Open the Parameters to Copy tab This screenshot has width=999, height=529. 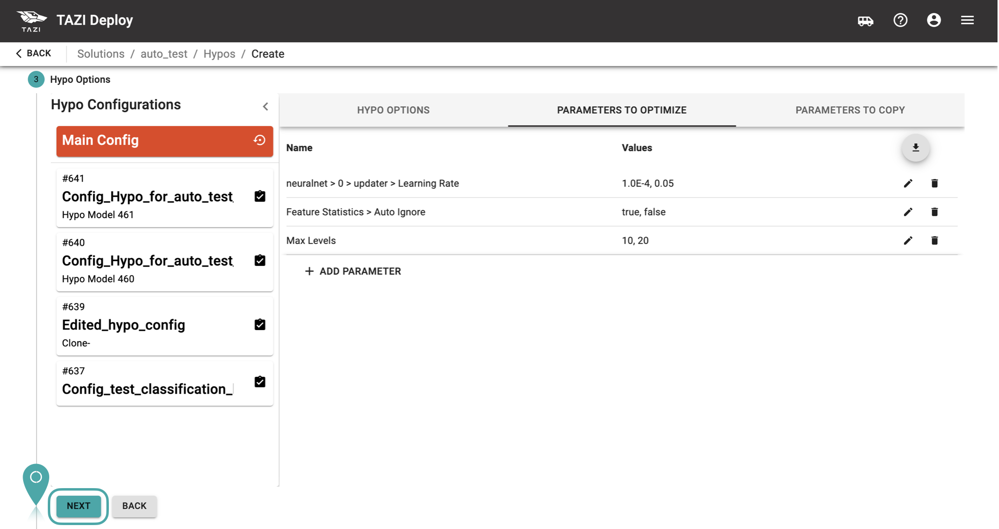pyautogui.click(x=850, y=110)
